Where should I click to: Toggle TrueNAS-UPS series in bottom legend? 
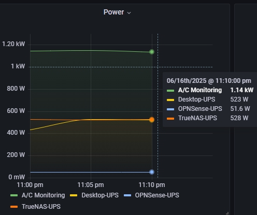(41, 207)
